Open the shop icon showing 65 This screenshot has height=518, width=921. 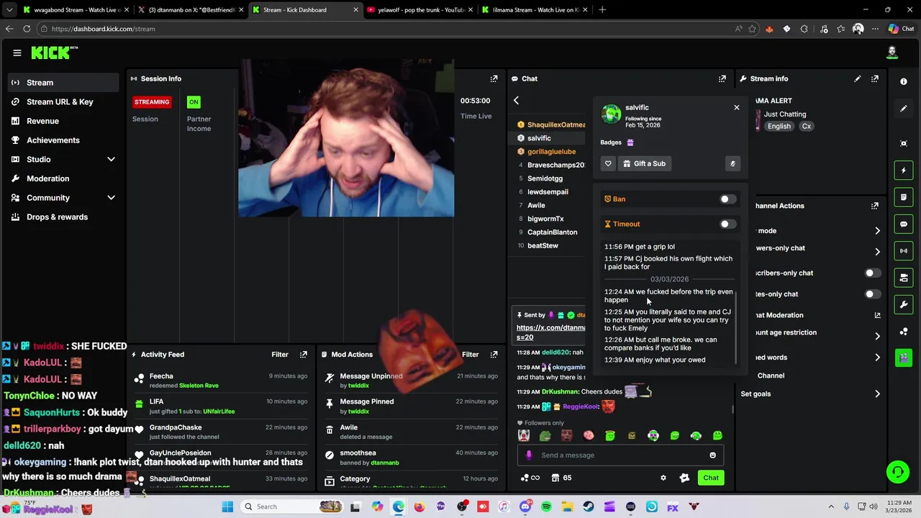(562, 478)
